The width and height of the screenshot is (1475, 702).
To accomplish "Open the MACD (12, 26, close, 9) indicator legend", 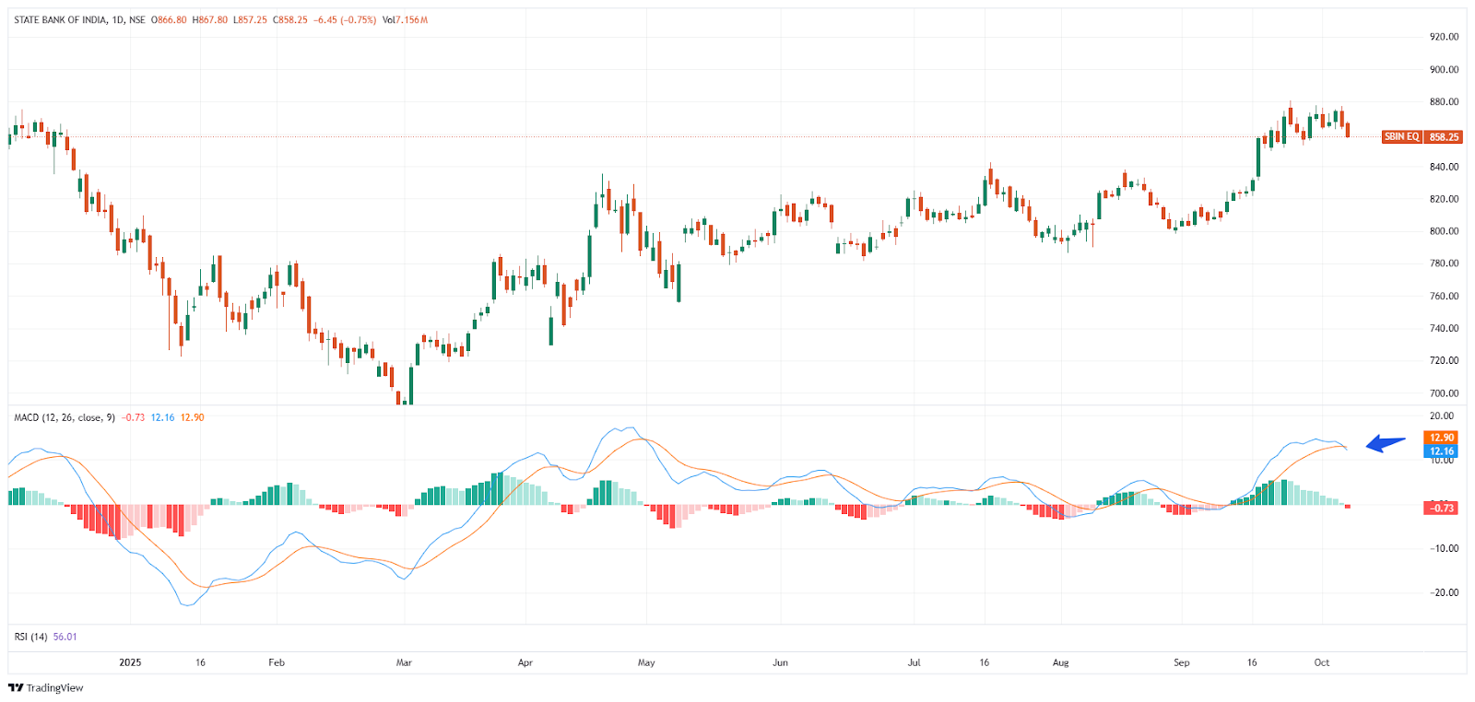I will coord(65,417).
